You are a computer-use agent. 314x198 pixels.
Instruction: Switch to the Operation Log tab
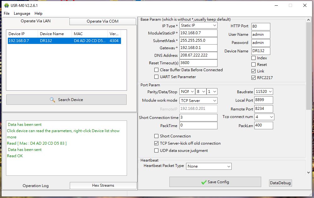click(36, 186)
